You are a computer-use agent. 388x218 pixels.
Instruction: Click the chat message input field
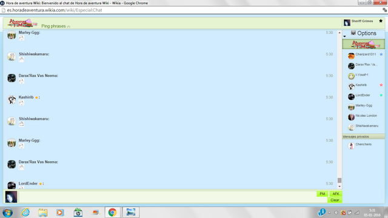(x=167, y=197)
